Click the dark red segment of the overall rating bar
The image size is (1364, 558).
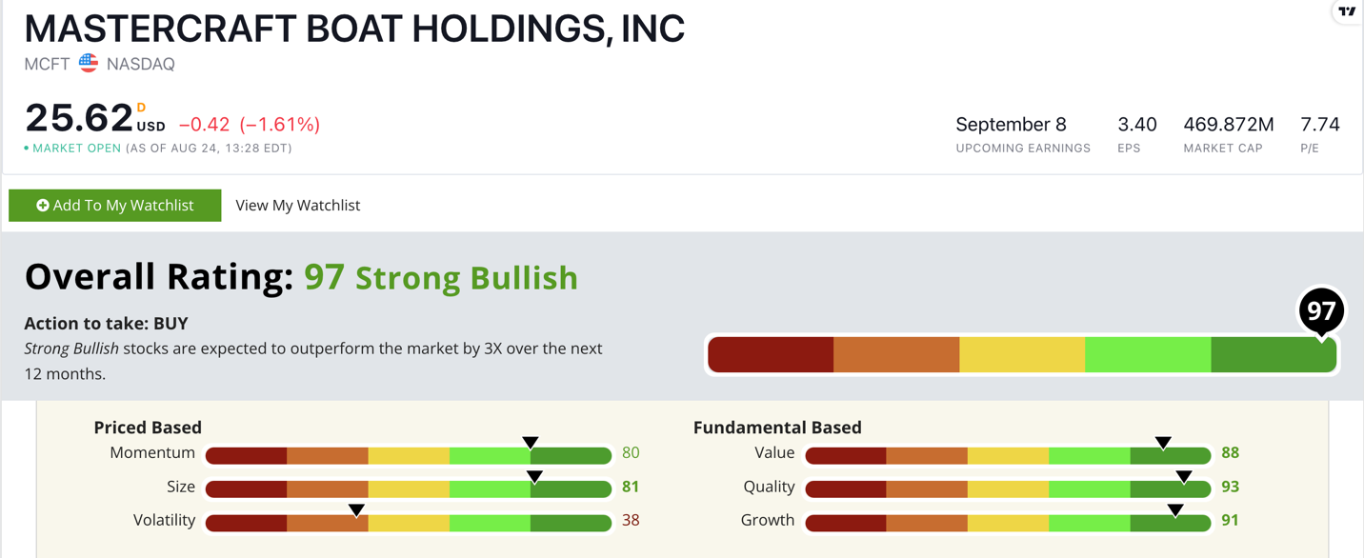pyautogui.click(x=772, y=355)
